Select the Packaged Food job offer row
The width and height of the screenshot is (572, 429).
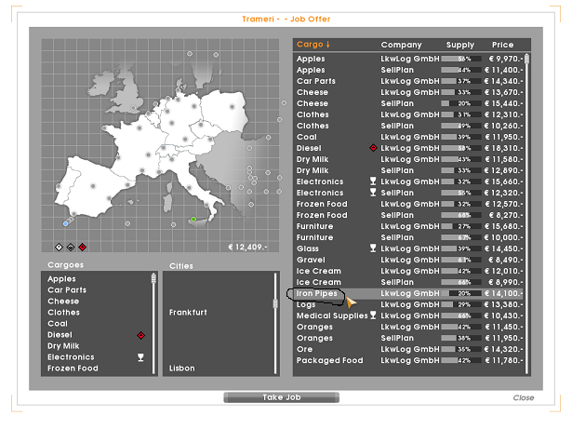point(329,360)
